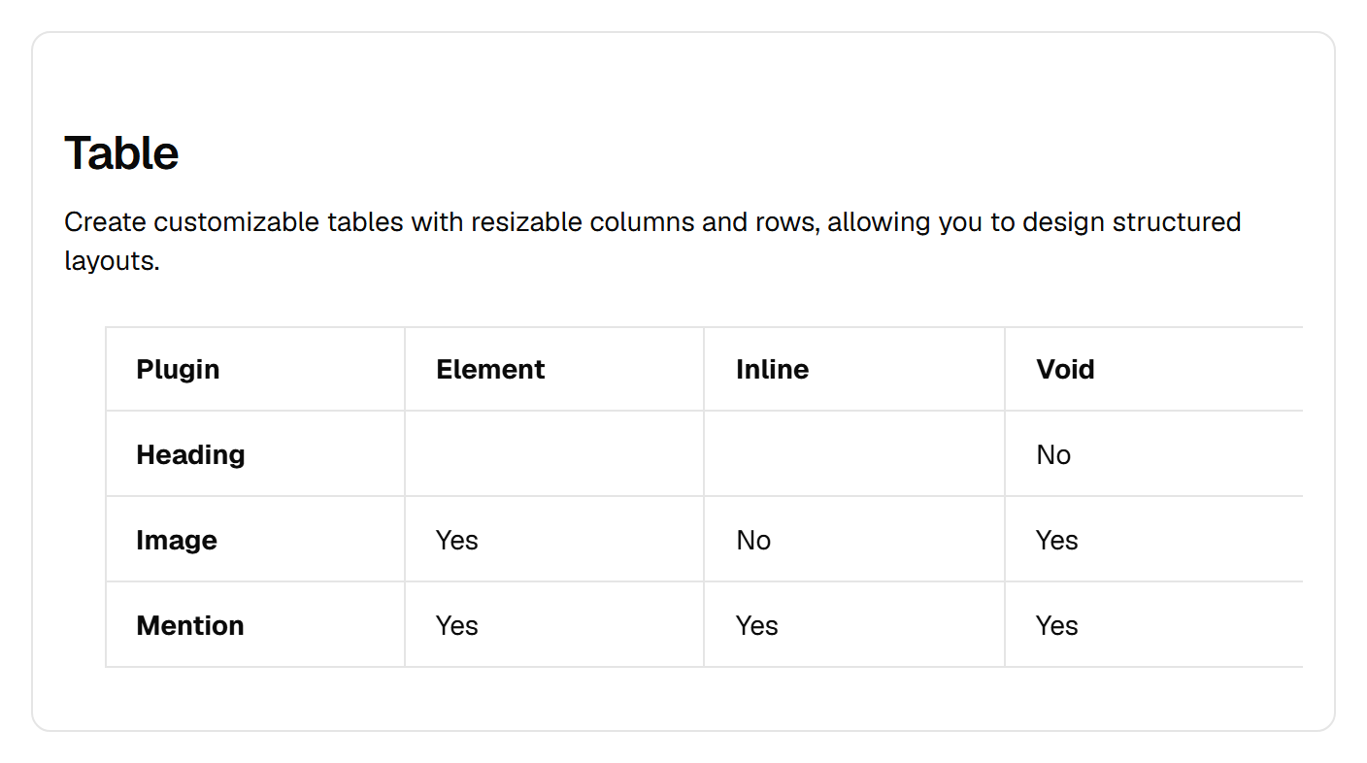Click the column border between Plugin and Element headers

coord(405,369)
